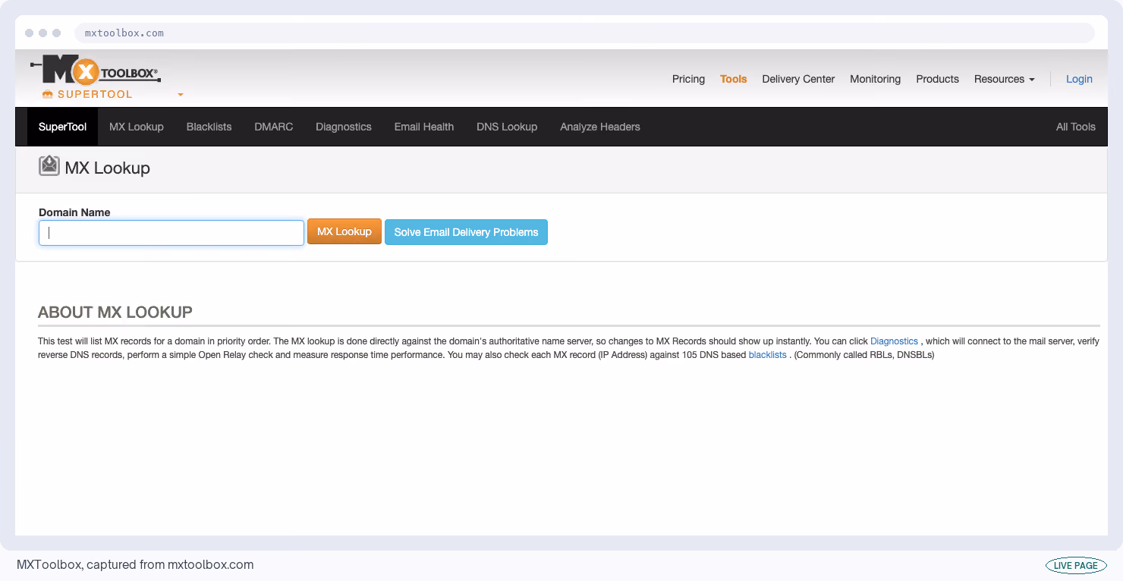Click the Login link
The width and height of the screenshot is (1123, 581).
[x=1079, y=79]
